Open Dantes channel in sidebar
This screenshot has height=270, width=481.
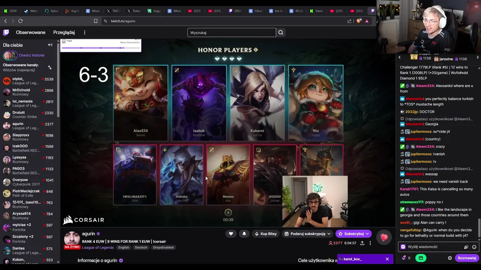(29, 250)
